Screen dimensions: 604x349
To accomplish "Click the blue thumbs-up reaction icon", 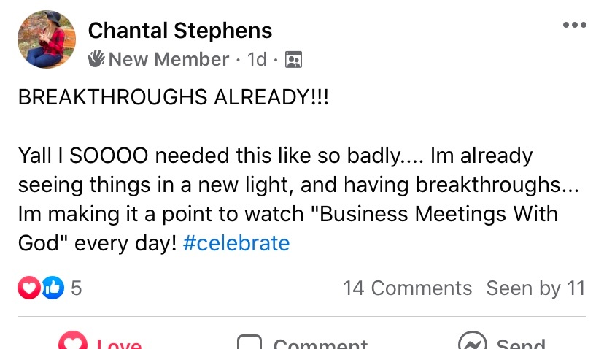I will [x=53, y=288].
